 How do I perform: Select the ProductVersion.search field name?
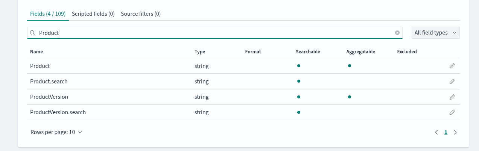click(x=58, y=112)
